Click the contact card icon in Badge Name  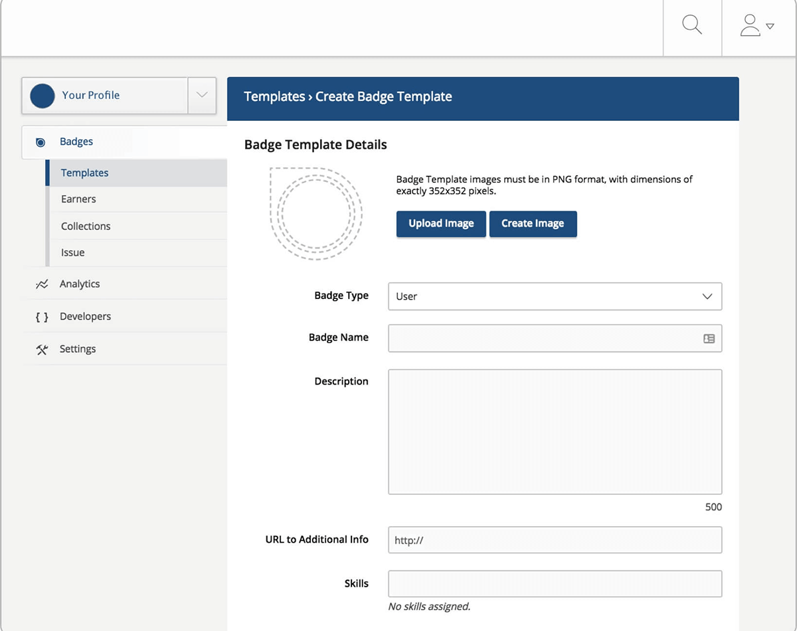709,339
